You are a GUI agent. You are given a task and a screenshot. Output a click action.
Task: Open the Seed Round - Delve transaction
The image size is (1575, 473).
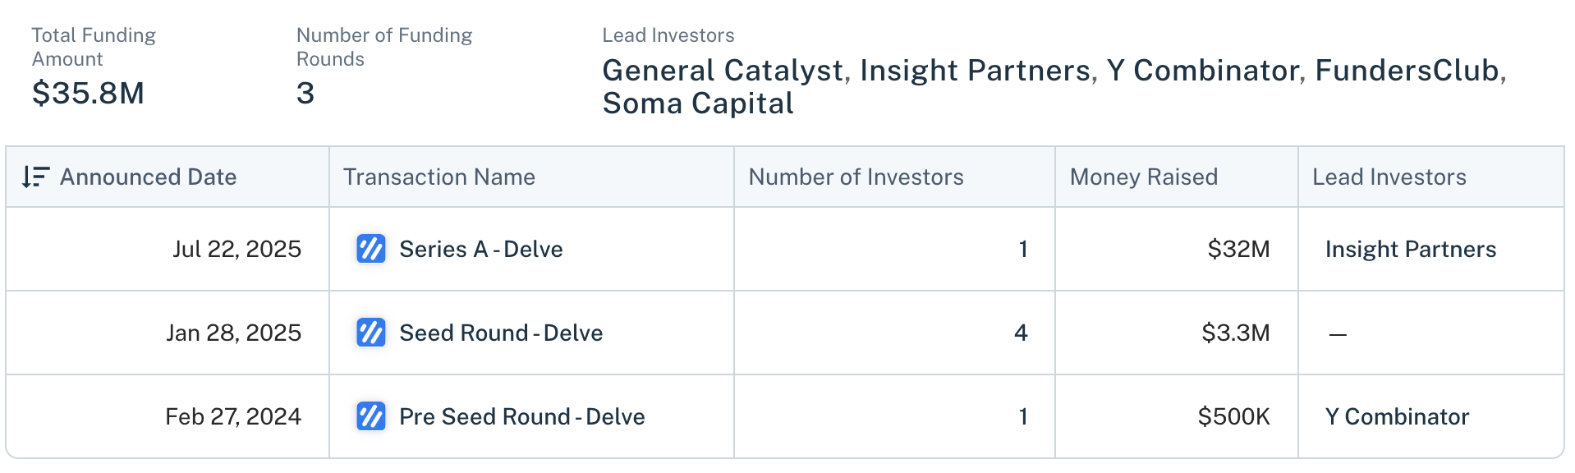coord(501,333)
